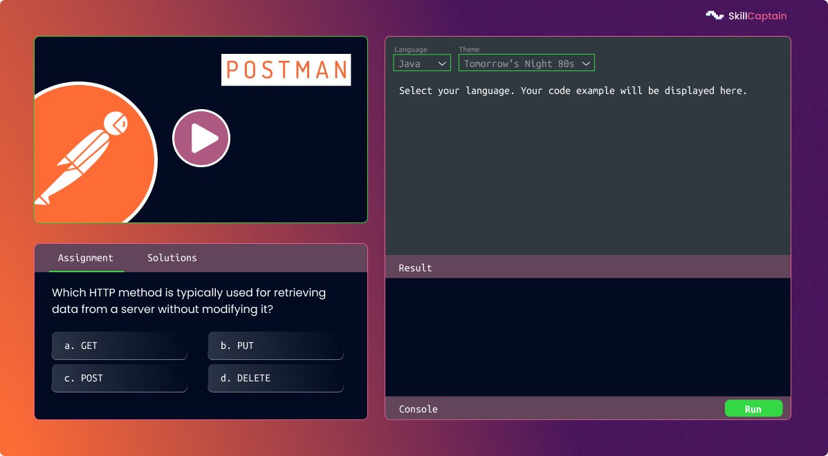The image size is (828, 456).
Task: Play the Postman tutorial video
Action: click(x=201, y=138)
